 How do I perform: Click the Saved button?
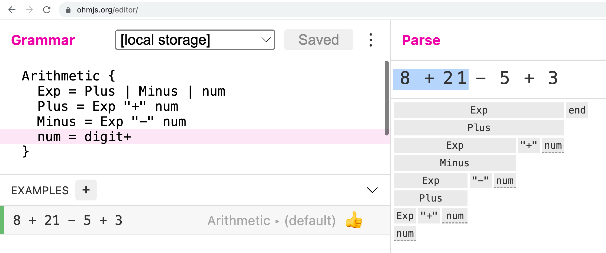(x=318, y=40)
